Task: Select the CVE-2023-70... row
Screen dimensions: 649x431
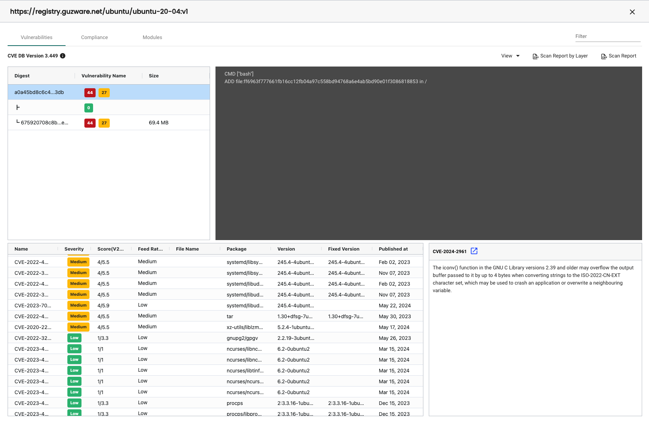Action: pos(215,305)
